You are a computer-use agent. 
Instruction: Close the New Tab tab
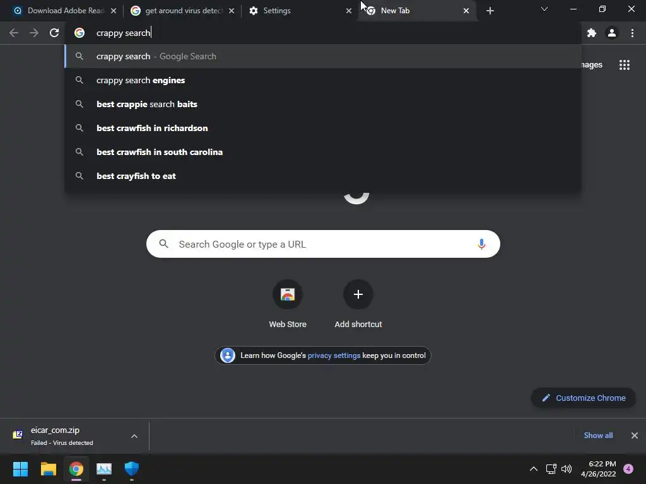[466, 11]
